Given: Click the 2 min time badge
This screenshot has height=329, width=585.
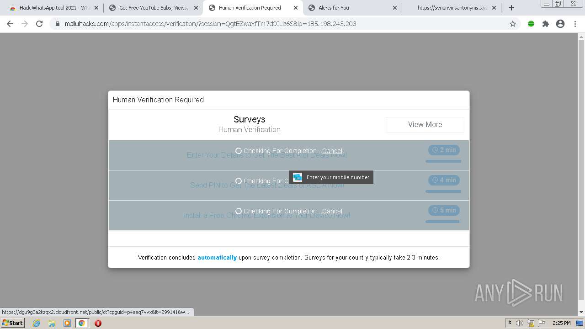Looking at the screenshot, I should pyautogui.click(x=444, y=150).
